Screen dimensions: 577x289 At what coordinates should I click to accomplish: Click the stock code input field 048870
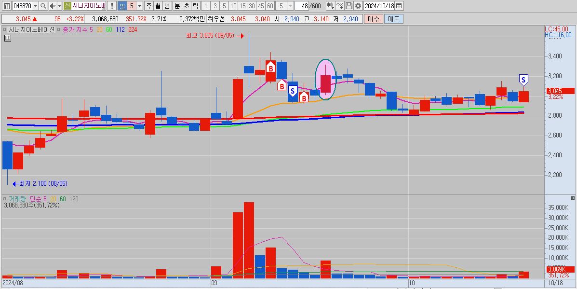click(x=23, y=6)
